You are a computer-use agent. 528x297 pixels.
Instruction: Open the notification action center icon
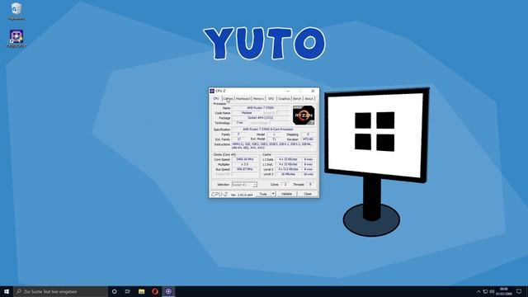pyautogui.click(x=519, y=291)
